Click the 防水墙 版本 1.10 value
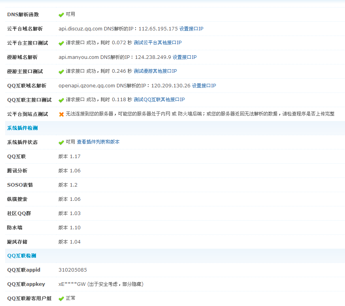Image resolution: width=345 pixels, height=306 pixels. pyautogui.click(x=69, y=227)
